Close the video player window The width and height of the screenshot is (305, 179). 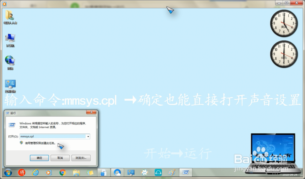297,3
